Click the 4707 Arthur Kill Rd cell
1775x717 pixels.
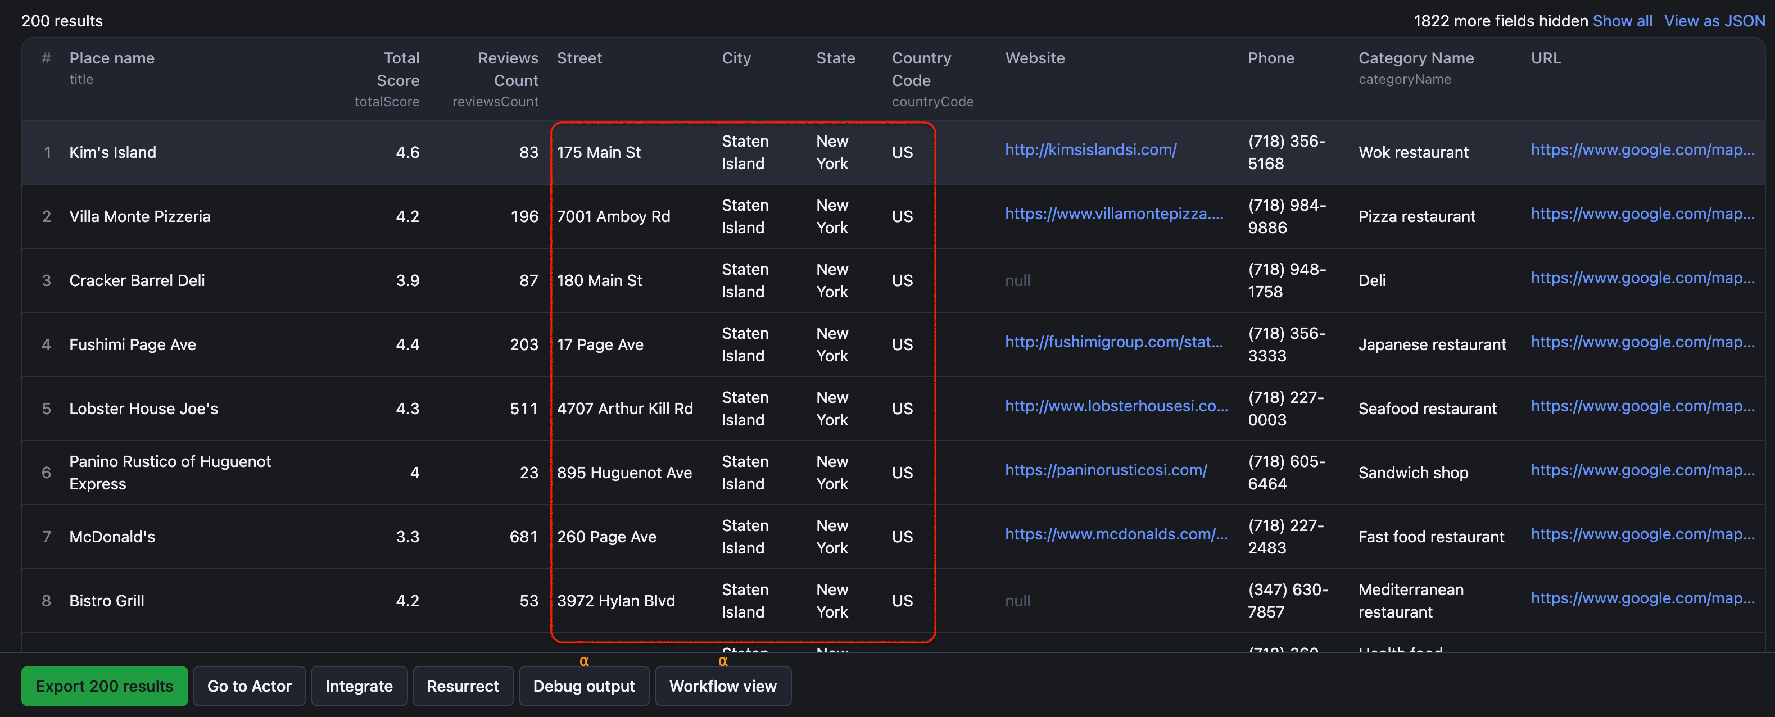coord(625,409)
